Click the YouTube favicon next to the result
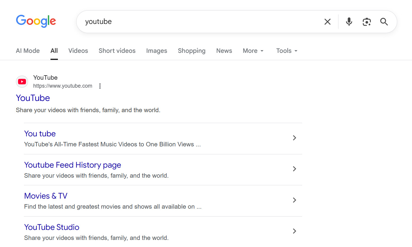412x247 pixels. click(22, 81)
